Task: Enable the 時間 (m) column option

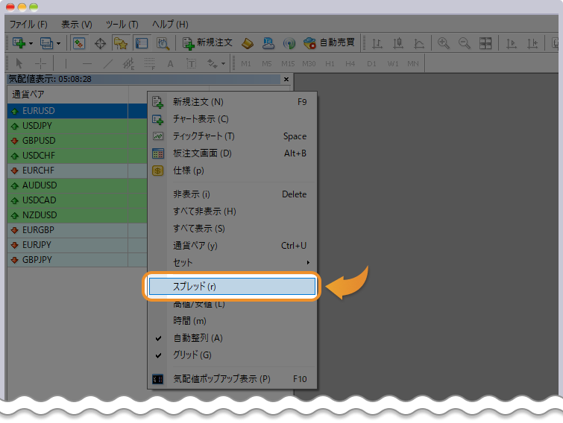Action: pyautogui.click(x=232, y=321)
